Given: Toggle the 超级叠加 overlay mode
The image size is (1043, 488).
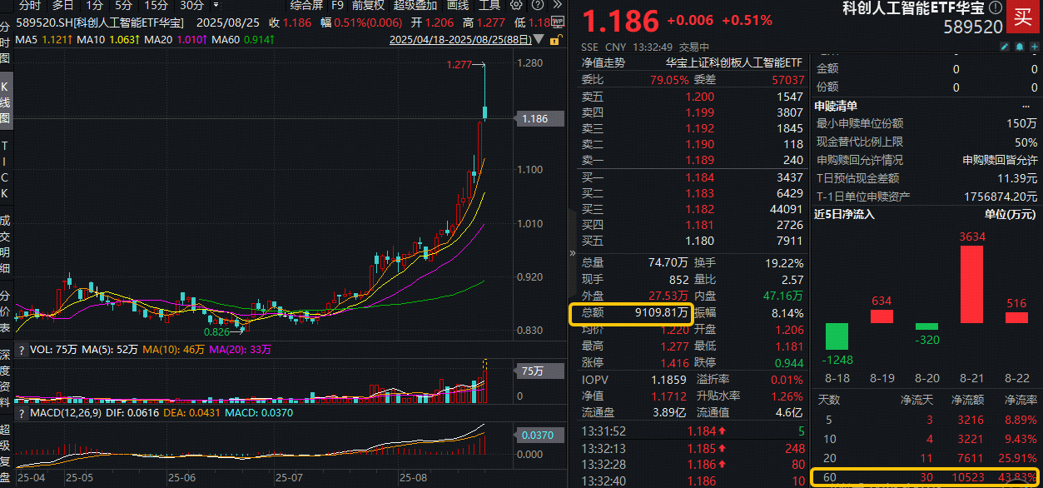Looking at the screenshot, I should pyautogui.click(x=415, y=5).
